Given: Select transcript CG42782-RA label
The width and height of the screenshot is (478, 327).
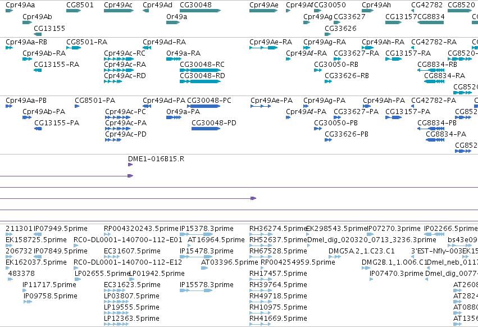Looking at the screenshot, I should [x=434, y=42].
